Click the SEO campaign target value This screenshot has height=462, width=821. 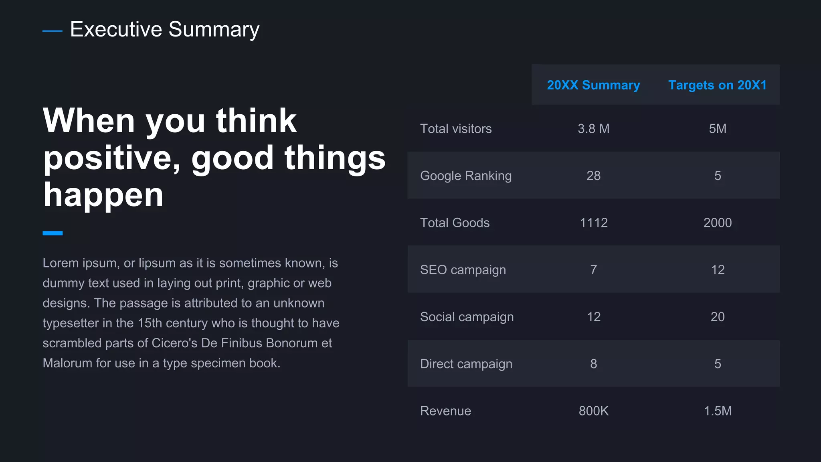pyautogui.click(x=718, y=270)
